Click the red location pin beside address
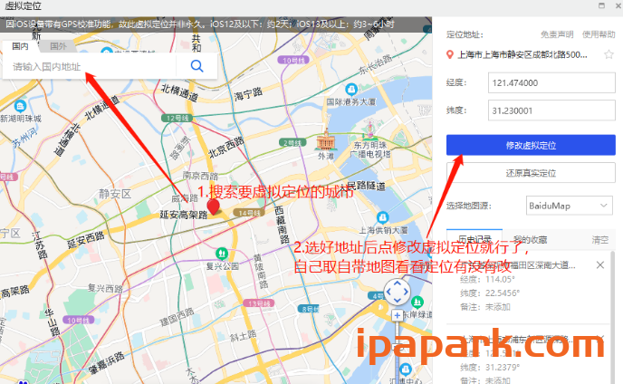623x384 pixels. [x=450, y=55]
